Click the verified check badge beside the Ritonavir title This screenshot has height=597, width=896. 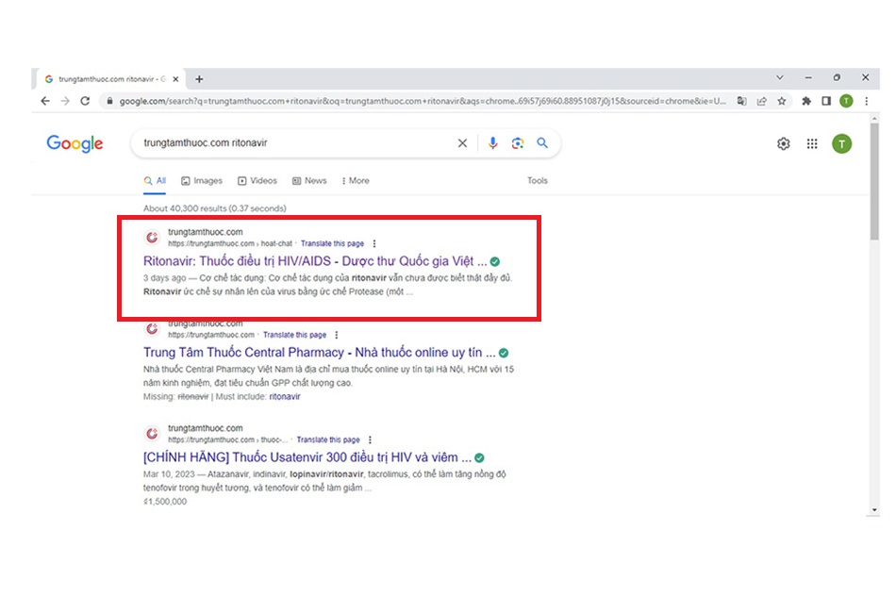495,261
